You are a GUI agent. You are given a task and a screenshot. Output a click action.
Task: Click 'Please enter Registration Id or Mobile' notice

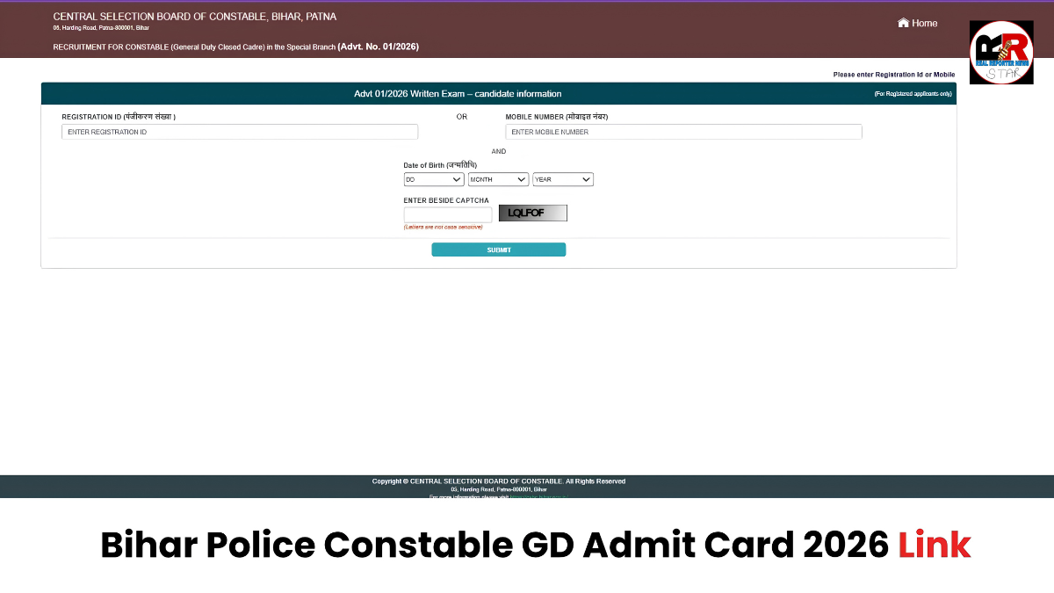(894, 75)
